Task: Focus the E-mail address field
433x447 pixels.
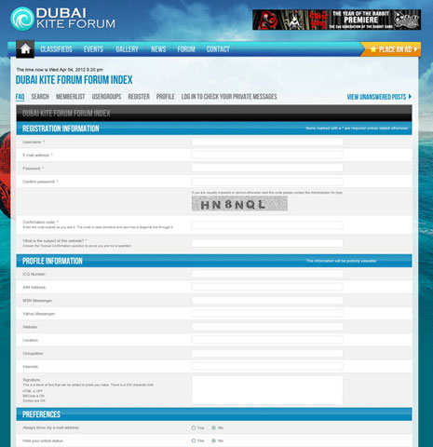Action: [267, 155]
